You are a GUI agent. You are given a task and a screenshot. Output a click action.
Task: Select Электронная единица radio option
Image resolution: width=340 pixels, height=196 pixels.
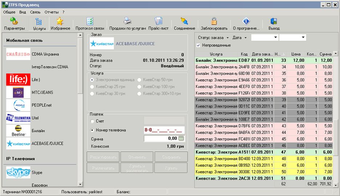coord(92,80)
